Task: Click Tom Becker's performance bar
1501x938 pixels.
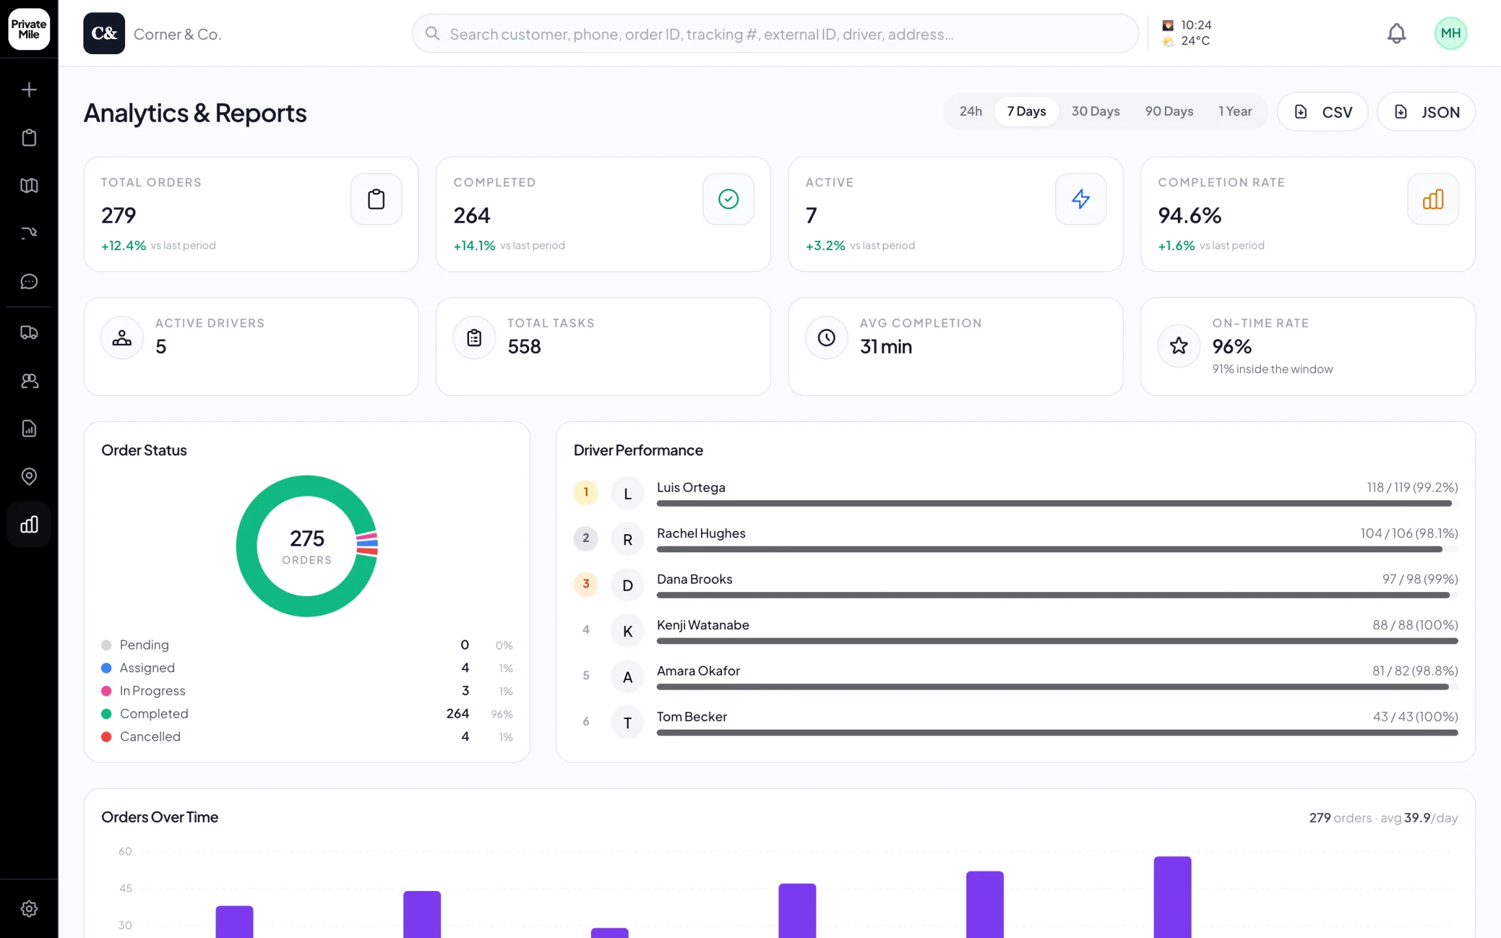Action: [1057, 733]
